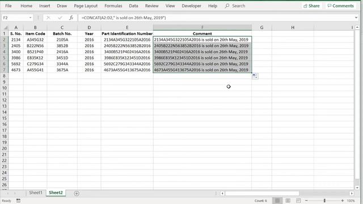Click the Enter checkmark icon in formula bar
Viewport: 363px width, 204px height.
[60, 18]
